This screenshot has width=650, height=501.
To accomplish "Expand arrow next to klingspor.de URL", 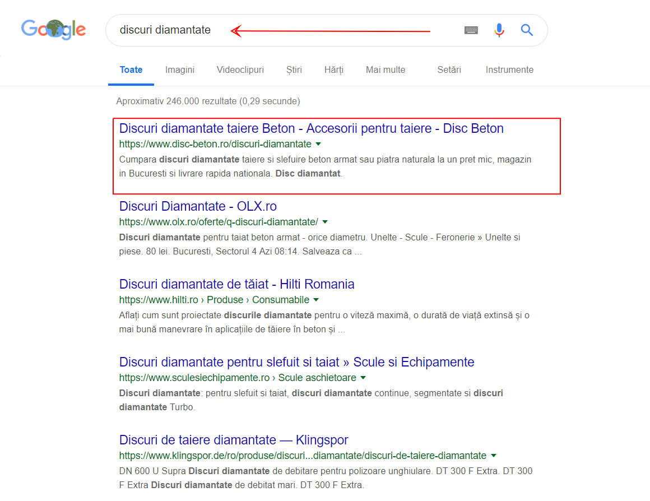I will pos(493,456).
